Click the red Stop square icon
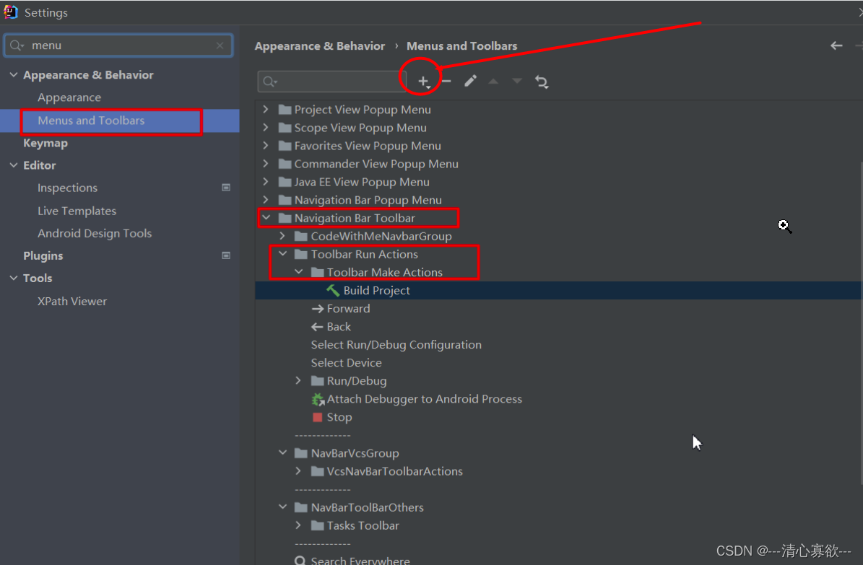This screenshot has width=863, height=565. click(x=318, y=417)
